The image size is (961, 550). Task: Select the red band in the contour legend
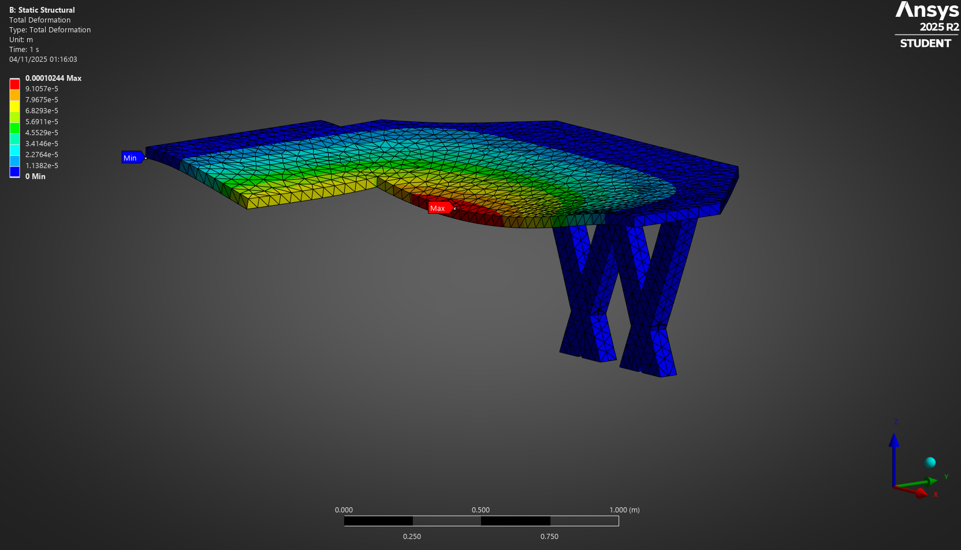pos(14,83)
